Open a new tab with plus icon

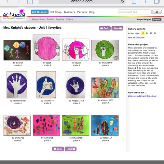(145, 1)
